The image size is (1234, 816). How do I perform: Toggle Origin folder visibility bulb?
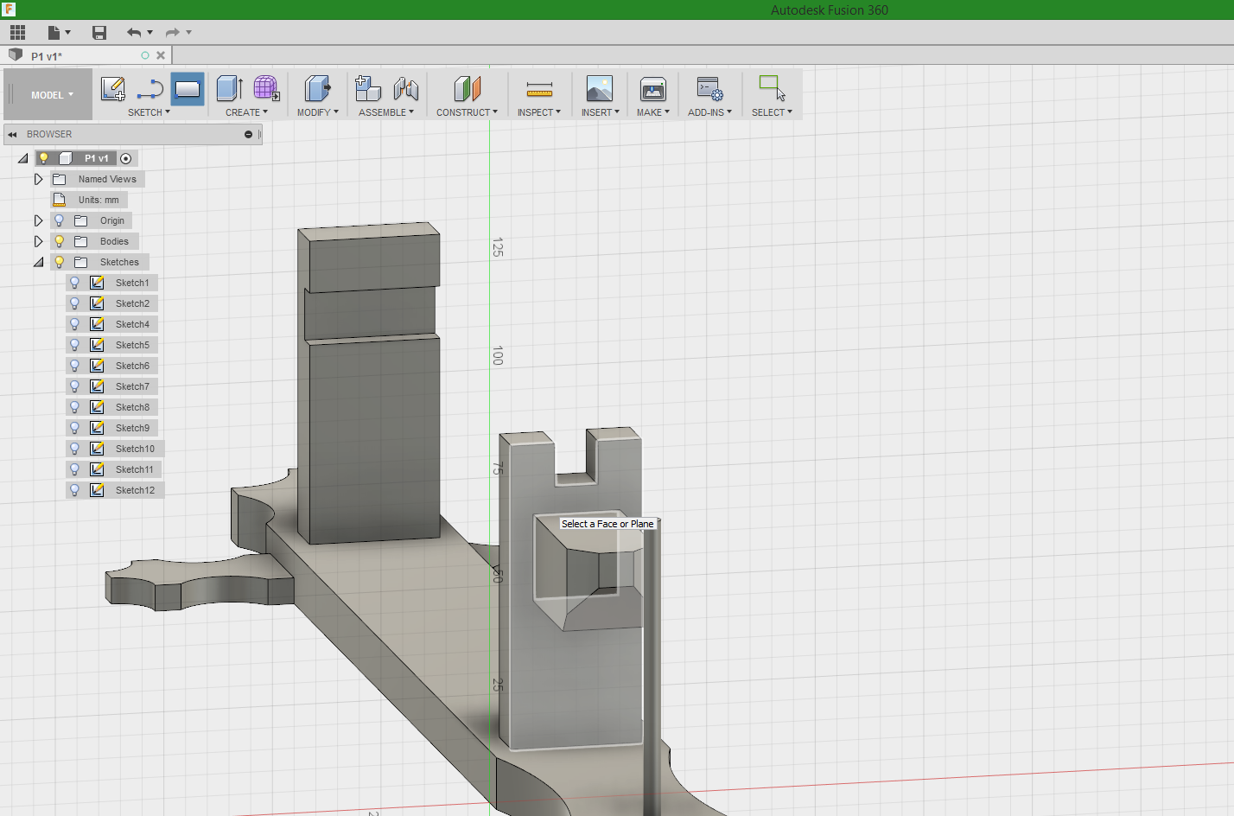(60, 220)
